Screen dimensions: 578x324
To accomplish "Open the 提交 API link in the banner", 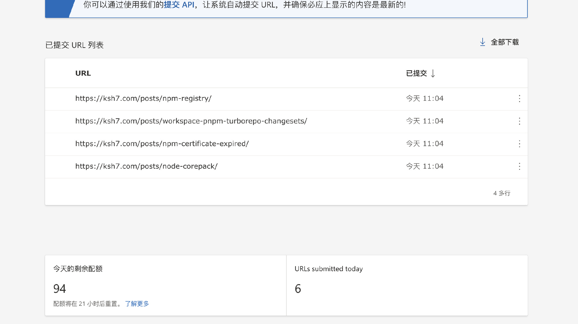I will (x=179, y=5).
